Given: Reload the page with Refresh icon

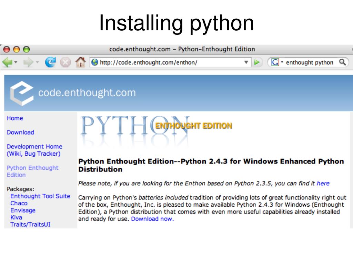Looking at the screenshot, I should click(50, 62).
